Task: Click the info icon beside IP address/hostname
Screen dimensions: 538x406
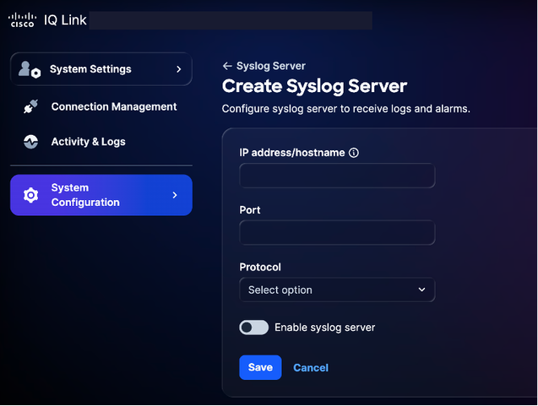Action: pyautogui.click(x=354, y=153)
